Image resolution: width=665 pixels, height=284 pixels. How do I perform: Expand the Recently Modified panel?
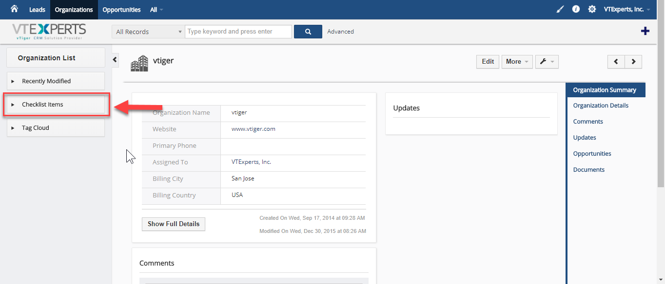point(56,81)
